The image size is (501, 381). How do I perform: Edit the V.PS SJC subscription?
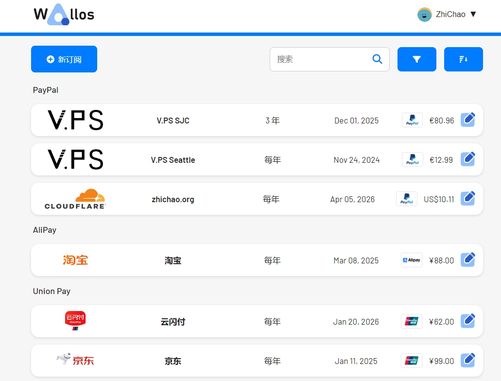tap(467, 120)
